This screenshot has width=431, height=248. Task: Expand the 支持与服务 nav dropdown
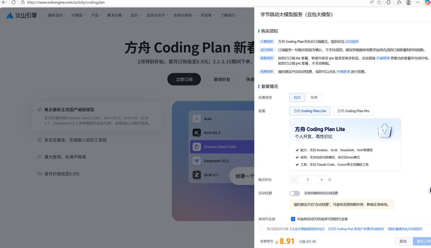(184, 15)
